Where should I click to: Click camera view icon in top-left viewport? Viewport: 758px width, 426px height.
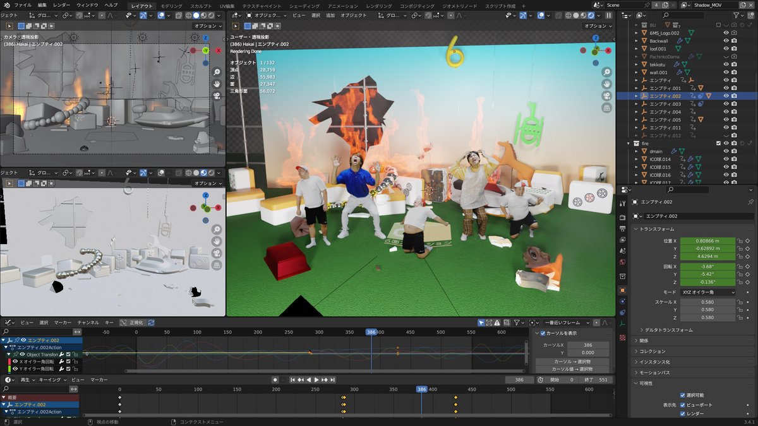[217, 95]
